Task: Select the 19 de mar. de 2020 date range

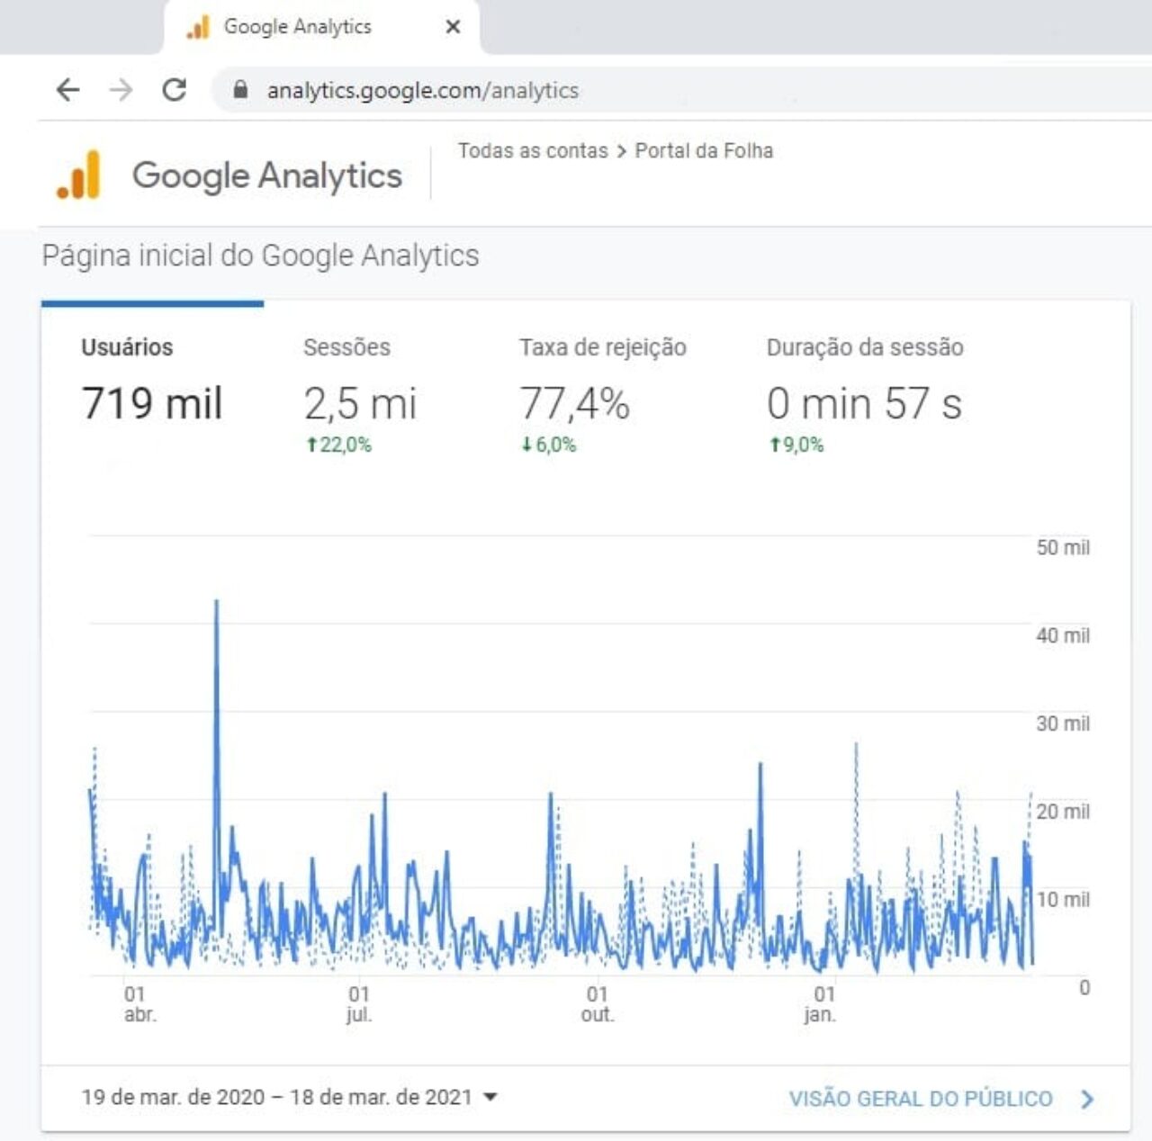Action: 277,1097
